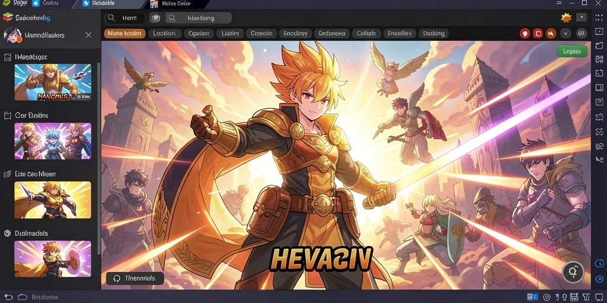This screenshot has width=607, height=303.
Task: Select the "Fnaelilen" chip
Action: tap(400, 34)
